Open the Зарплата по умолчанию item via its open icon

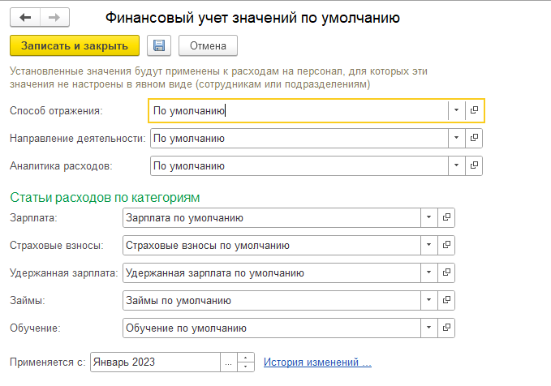(446, 217)
